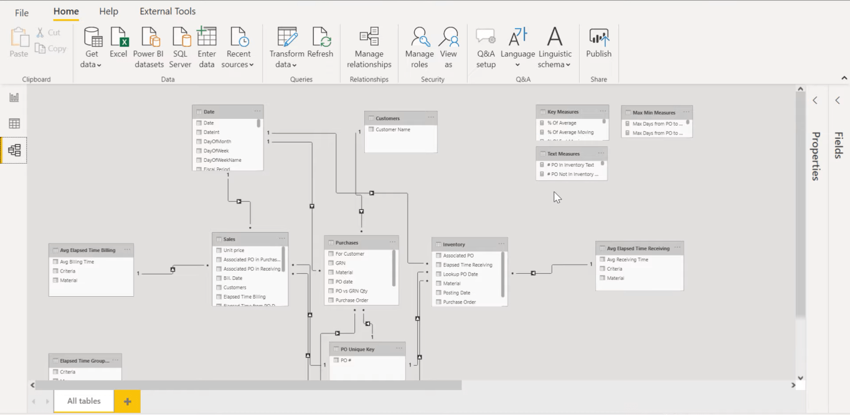This screenshot has width=850, height=415.
Task: Click the Paste button
Action: tap(19, 43)
